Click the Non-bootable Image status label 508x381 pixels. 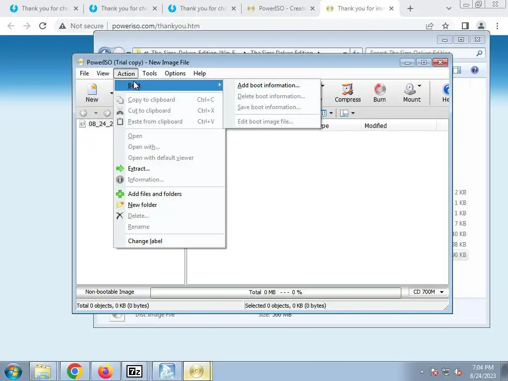pyautogui.click(x=110, y=292)
